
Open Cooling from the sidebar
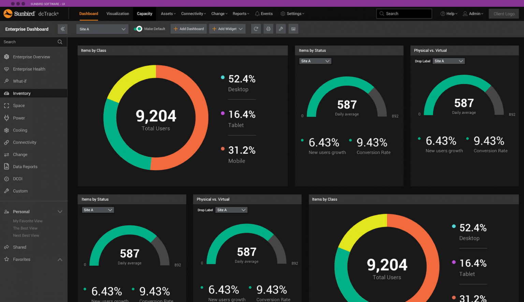(20, 130)
